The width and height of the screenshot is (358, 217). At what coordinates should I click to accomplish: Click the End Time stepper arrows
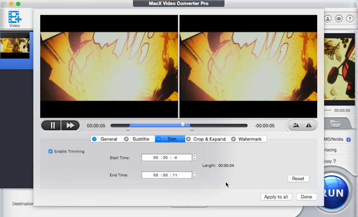(x=195, y=175)
